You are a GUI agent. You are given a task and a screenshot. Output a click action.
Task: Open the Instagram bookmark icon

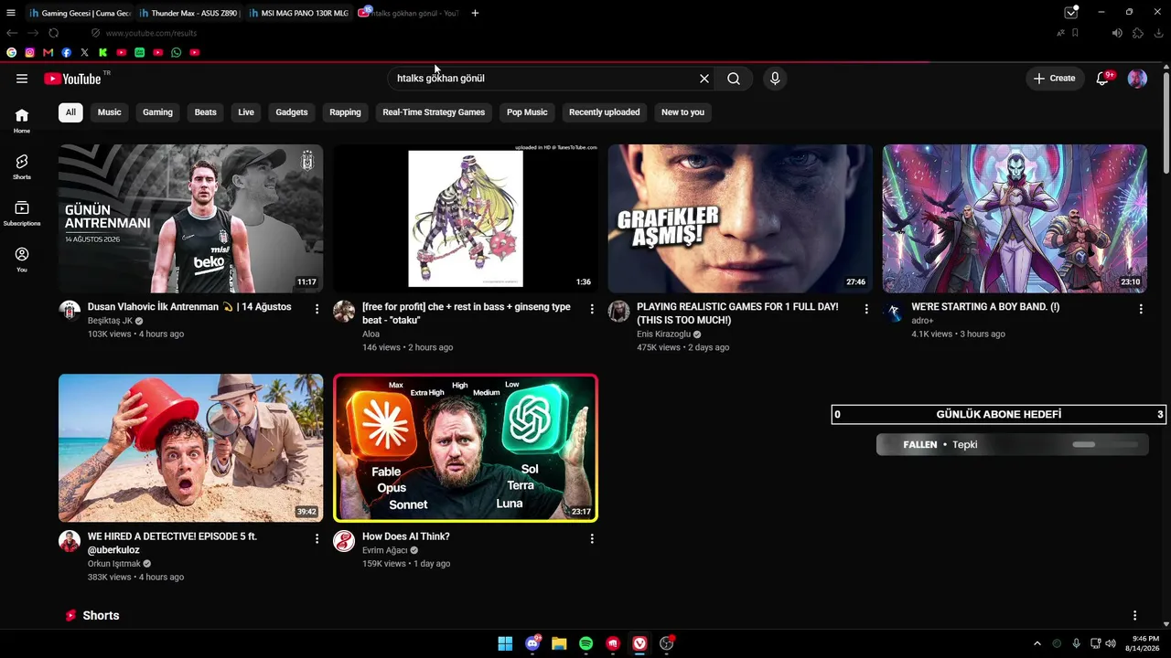[29, 53]
